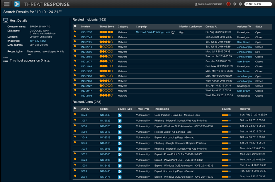Click the flag column header in Related Incidents
Viewport: 275px width, 182px height.
click(x=75, y=27)
